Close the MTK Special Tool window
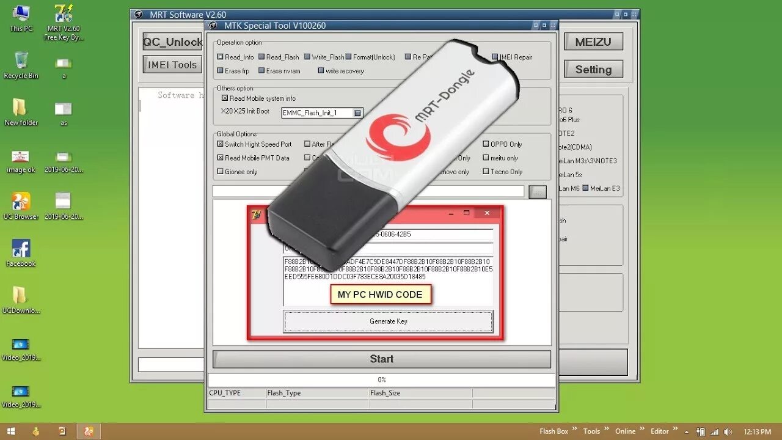782x440 pixels. (x=553, y=25)
